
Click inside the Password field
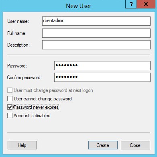[102, 65]
